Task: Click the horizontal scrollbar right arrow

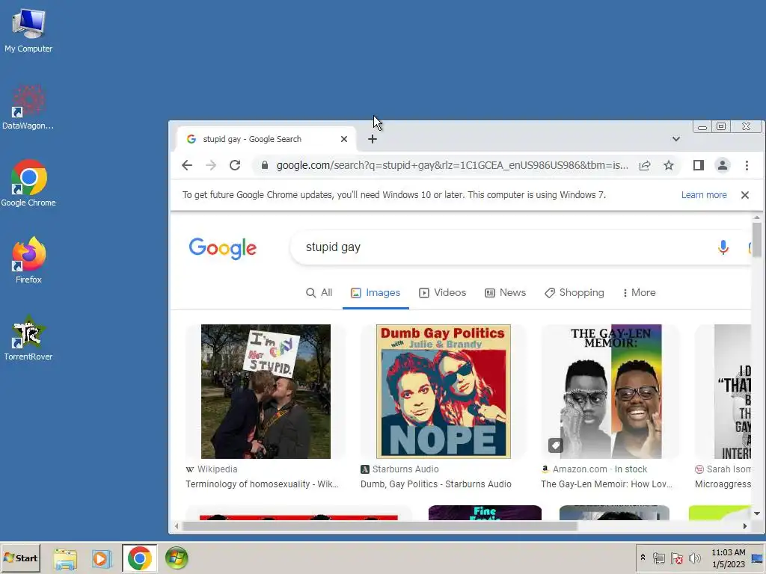Action: click(x=745, y=526)
